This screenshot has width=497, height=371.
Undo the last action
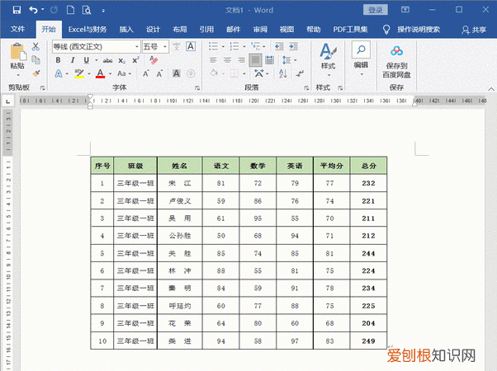(x=33, y=10)
